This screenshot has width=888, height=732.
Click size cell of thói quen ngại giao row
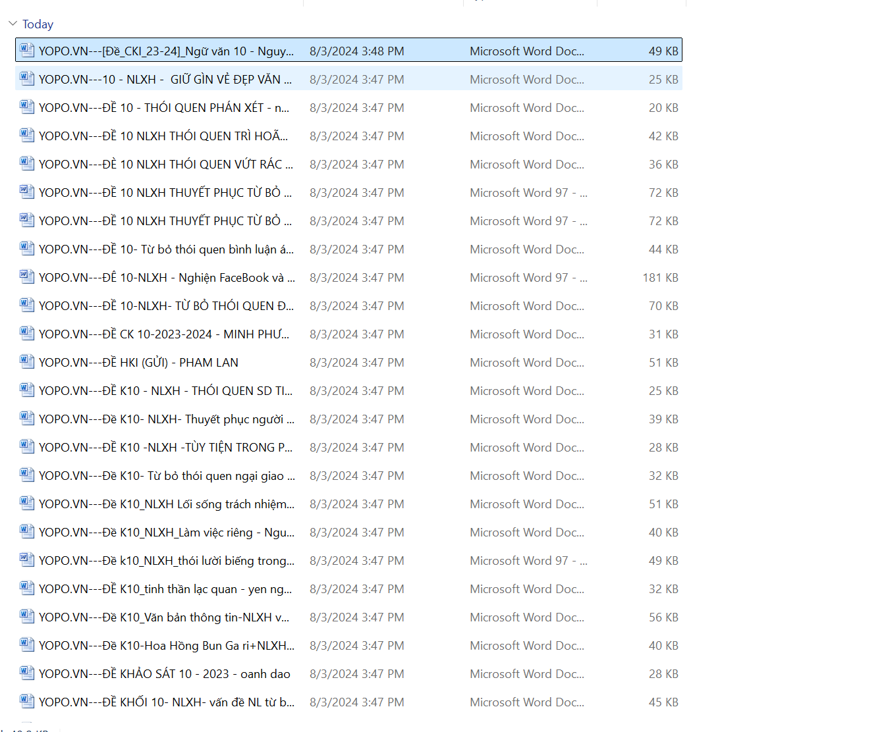(663, 476)
